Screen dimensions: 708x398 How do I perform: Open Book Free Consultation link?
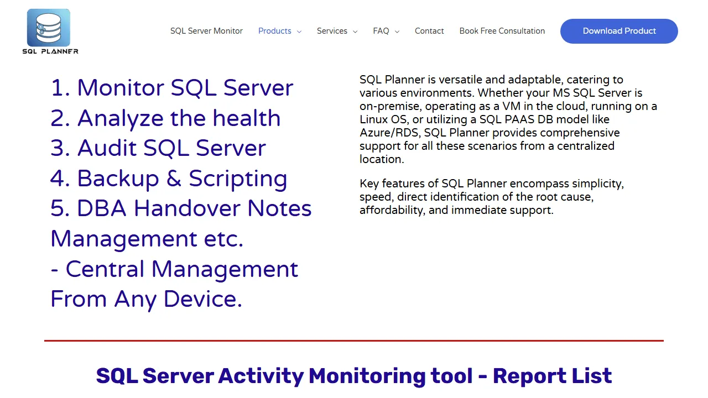[502, 31]
